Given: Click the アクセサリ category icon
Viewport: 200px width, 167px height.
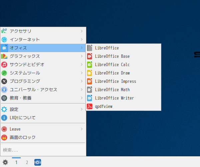Looking at the screenshot, I should 4,31.
